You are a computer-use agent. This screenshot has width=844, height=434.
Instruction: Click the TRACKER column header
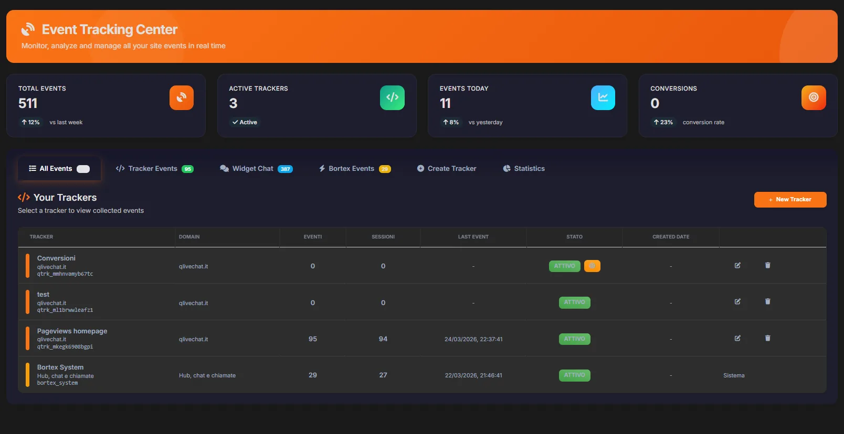(x=41, y=237)
